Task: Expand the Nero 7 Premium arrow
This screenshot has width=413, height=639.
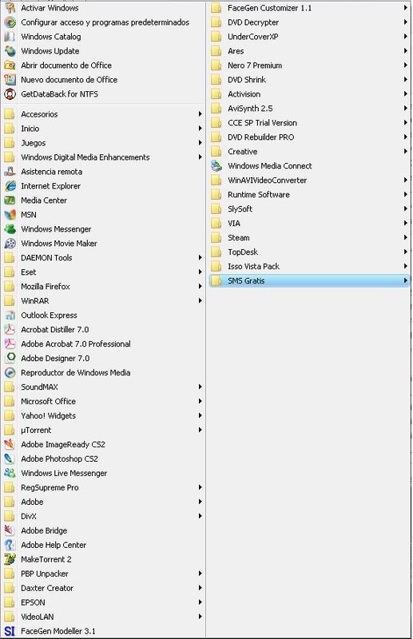Action: (x=406, y=65)
